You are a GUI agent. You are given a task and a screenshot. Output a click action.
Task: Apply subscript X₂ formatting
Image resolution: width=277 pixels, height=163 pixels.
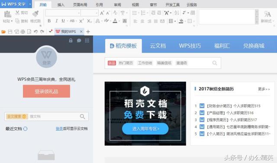tap(89, 21)
